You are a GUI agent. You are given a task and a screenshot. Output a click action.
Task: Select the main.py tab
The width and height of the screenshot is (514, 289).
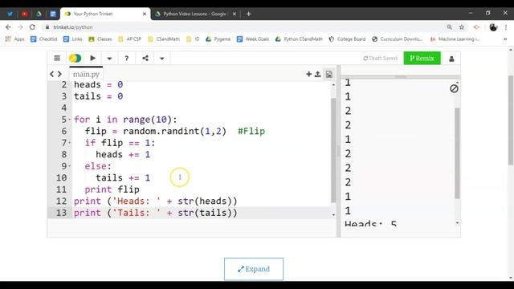point(86,74)
